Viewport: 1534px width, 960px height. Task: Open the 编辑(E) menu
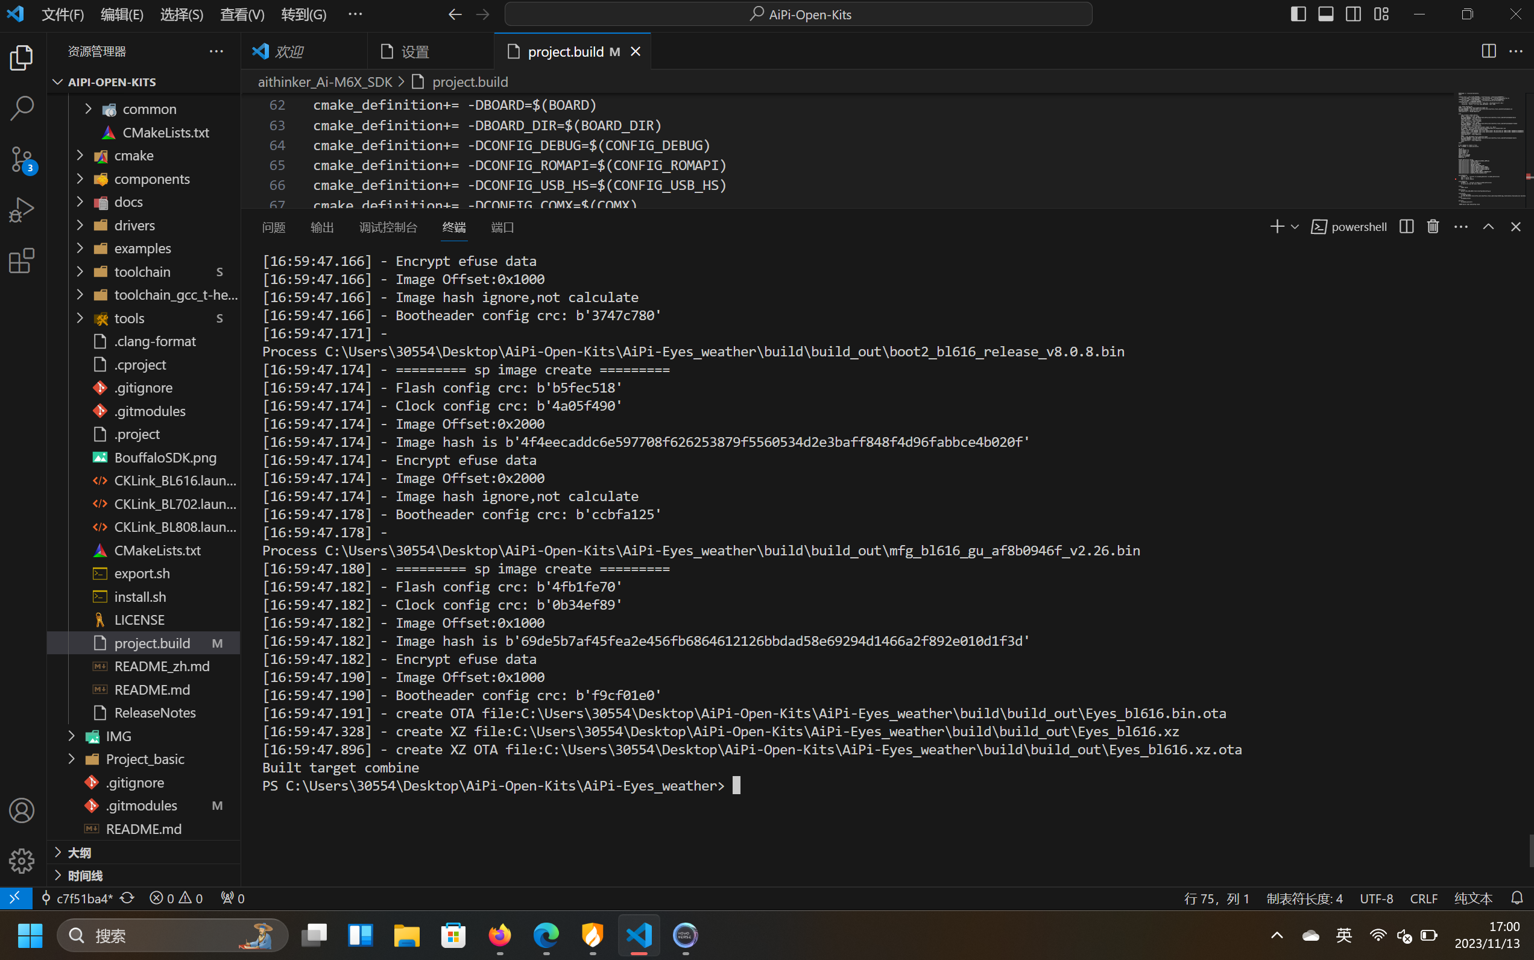point(122,14)
